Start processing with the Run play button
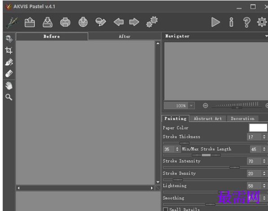This screenshot has width=268, height=211. coord(215,22)
